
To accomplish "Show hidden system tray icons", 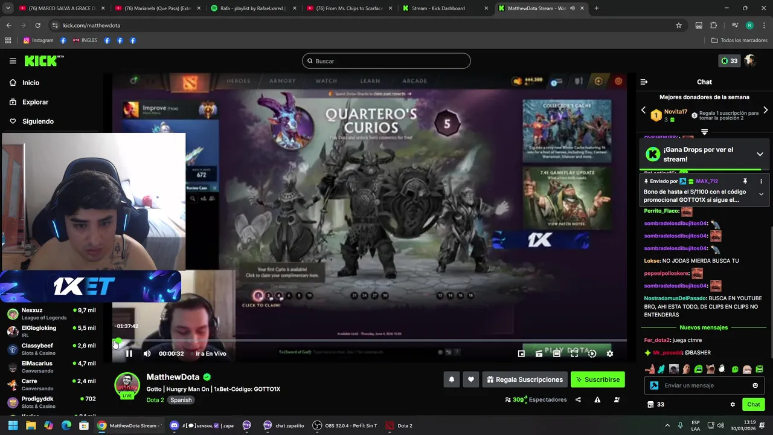I will click(667, 425).
